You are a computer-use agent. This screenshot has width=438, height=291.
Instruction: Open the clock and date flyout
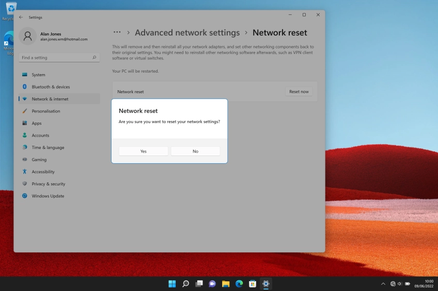424,284
